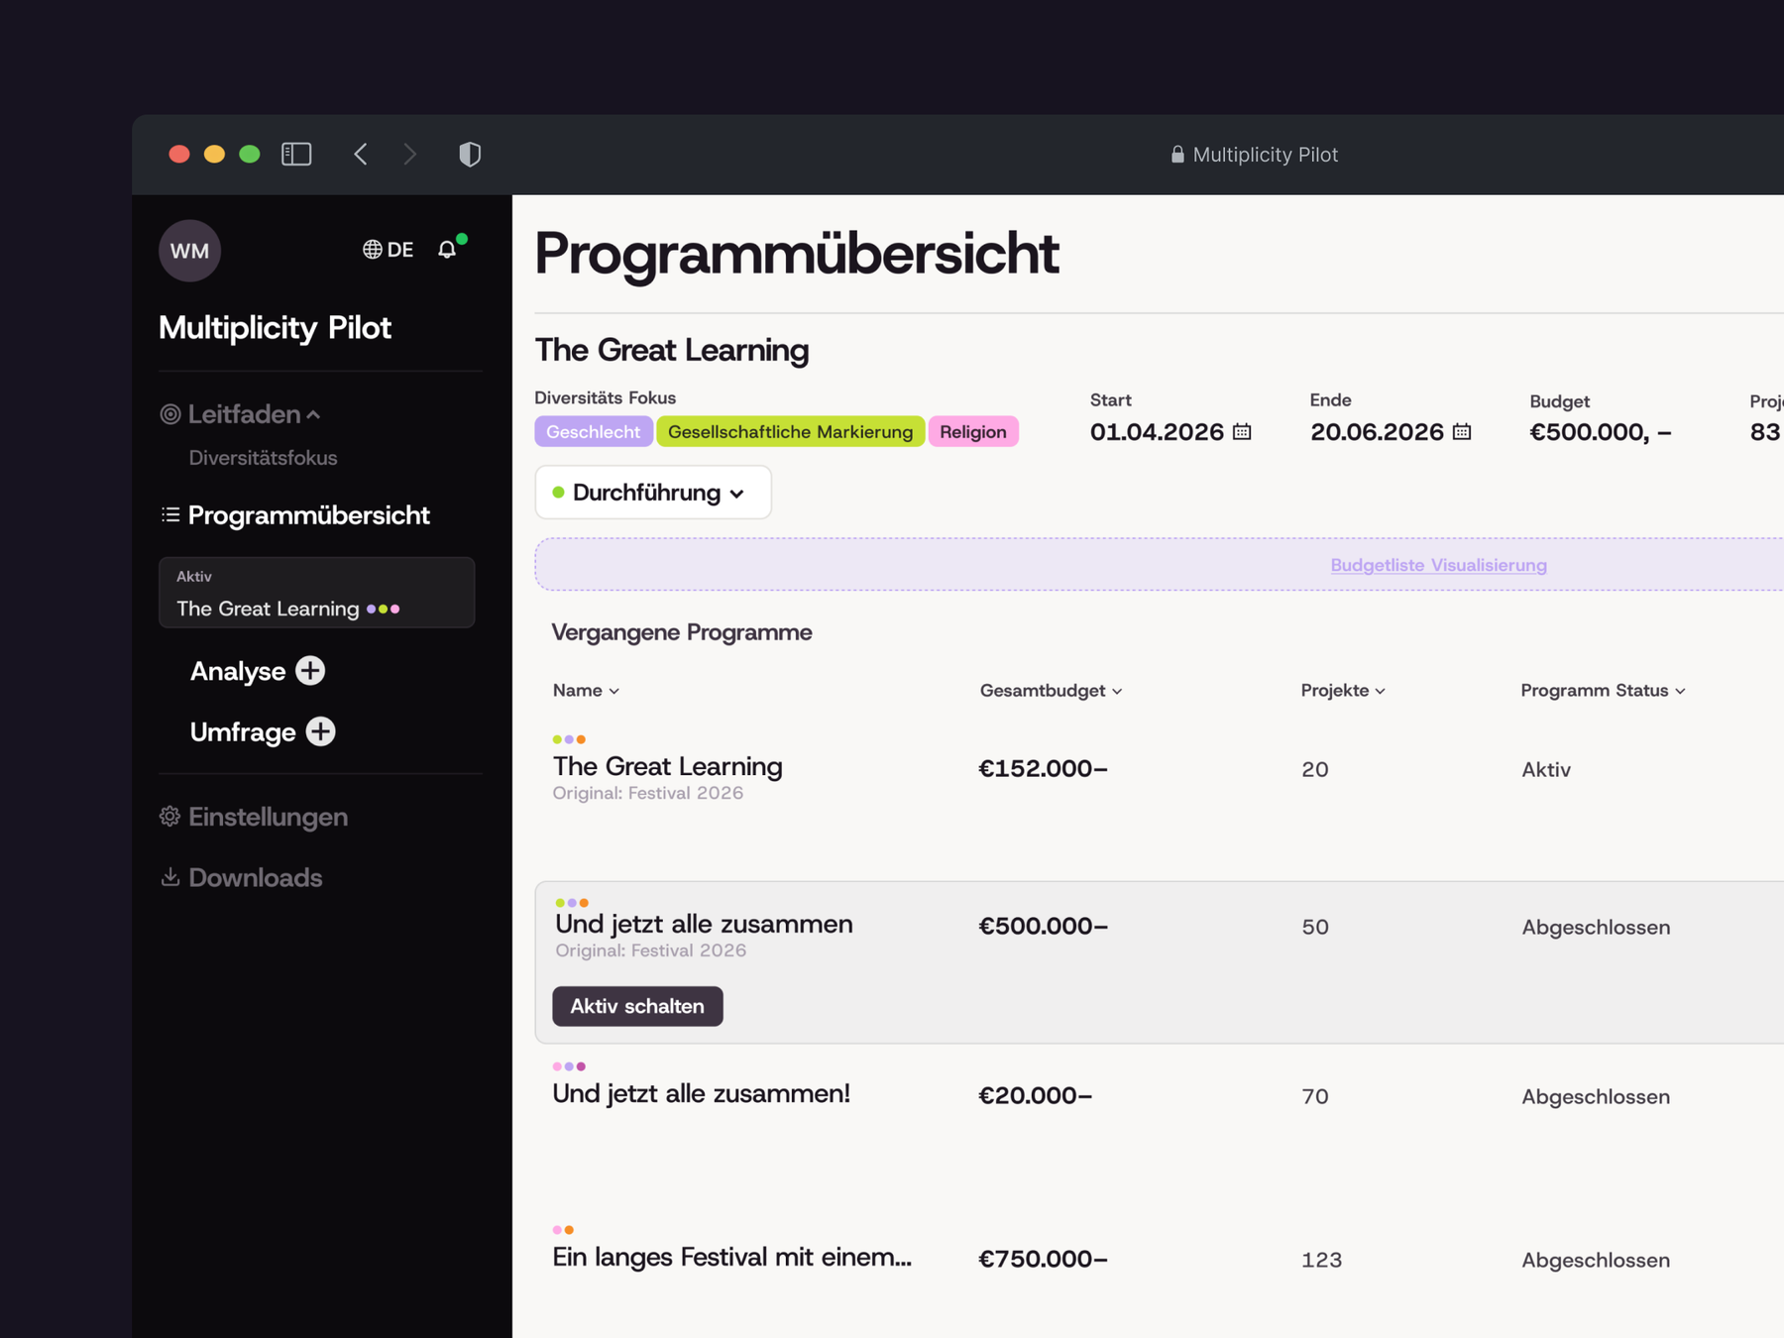Viewport: 1784px width, 1338px height.
Task: Open the WM user avatar
Action: point(189,250)
